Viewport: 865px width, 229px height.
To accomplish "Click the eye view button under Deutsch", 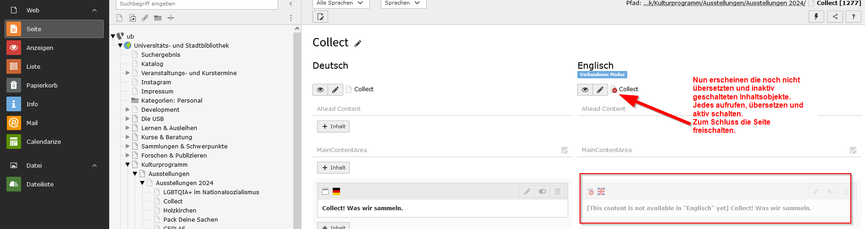I will (x=320, y=90).
